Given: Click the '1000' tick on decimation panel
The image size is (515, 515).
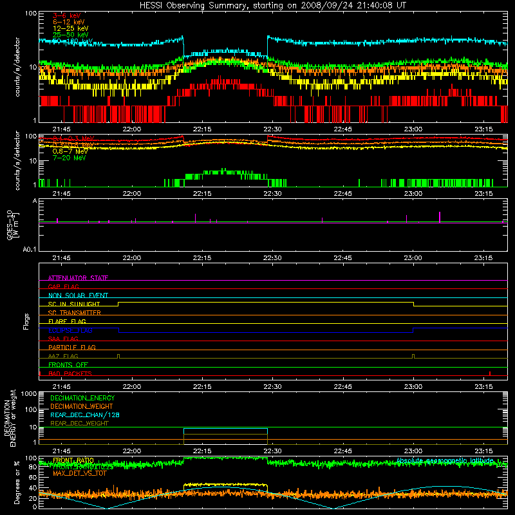Looking at the screenshot, I should (x=29, y=393).
